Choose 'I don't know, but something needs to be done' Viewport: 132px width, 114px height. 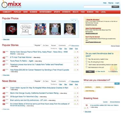87,64
